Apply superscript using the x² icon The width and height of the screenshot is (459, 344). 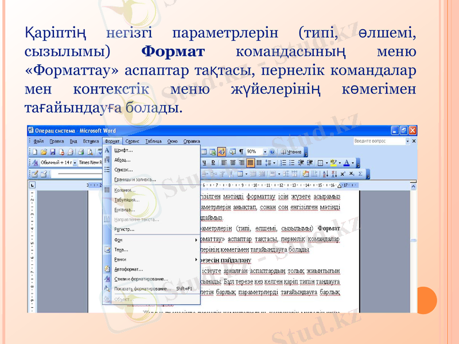point(343,173)
